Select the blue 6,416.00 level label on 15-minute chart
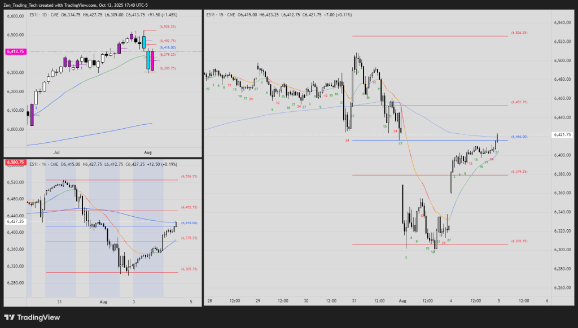The height and width of the screenshot is (328, 578). coord(519,137)
